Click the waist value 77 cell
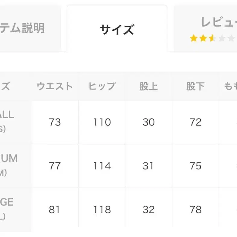This screenshot has width=237, height=237. pyautogui.click(x=55, y=166)
